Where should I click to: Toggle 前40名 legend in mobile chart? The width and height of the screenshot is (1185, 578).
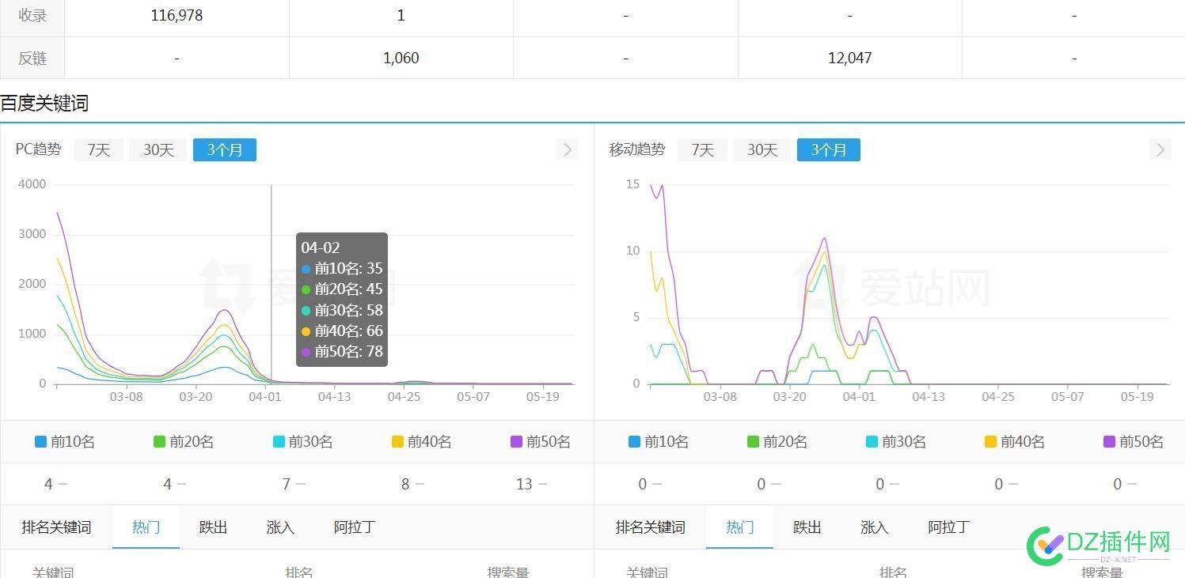(x=1015, y=442)
